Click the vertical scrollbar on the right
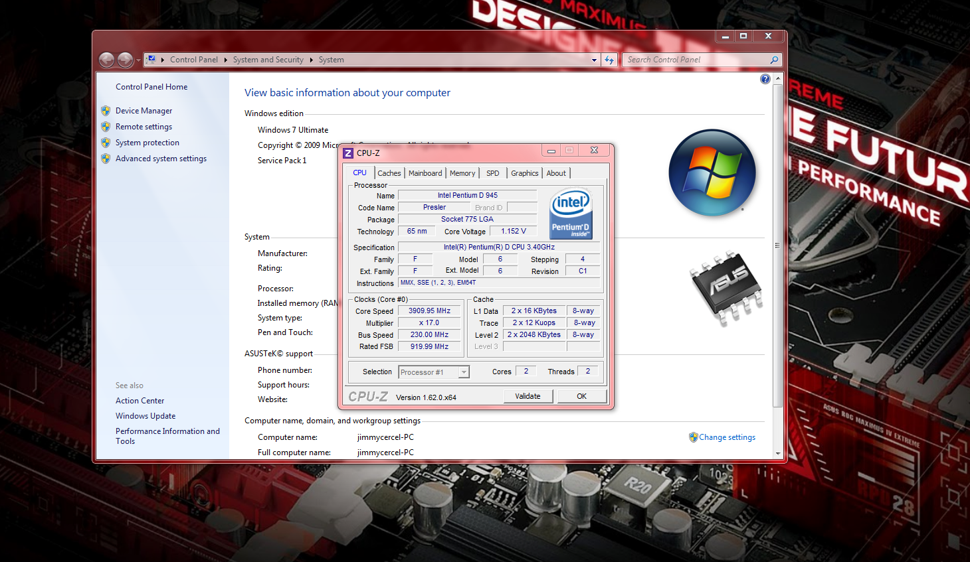The width and height of the screenshot is (970, 562). (776, 246)
